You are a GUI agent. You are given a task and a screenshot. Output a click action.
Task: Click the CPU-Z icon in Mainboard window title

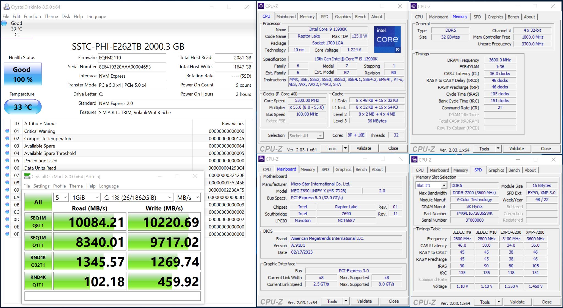(x=261, y=159)
